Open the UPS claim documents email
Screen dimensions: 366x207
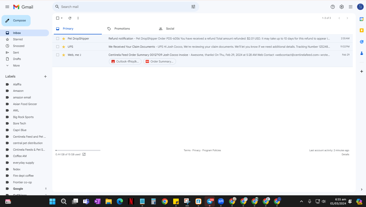pyautogui.click(x=203, y=47)
